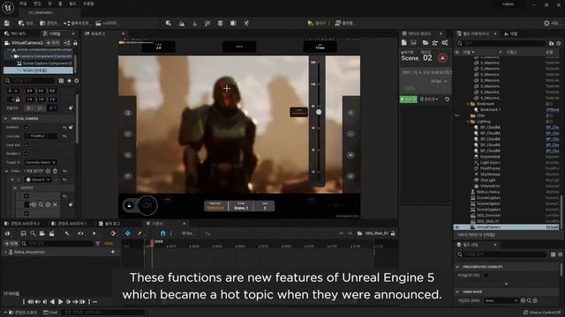Toggle the Disable Component checkbox
565x317 pixels.
point(26,153)
